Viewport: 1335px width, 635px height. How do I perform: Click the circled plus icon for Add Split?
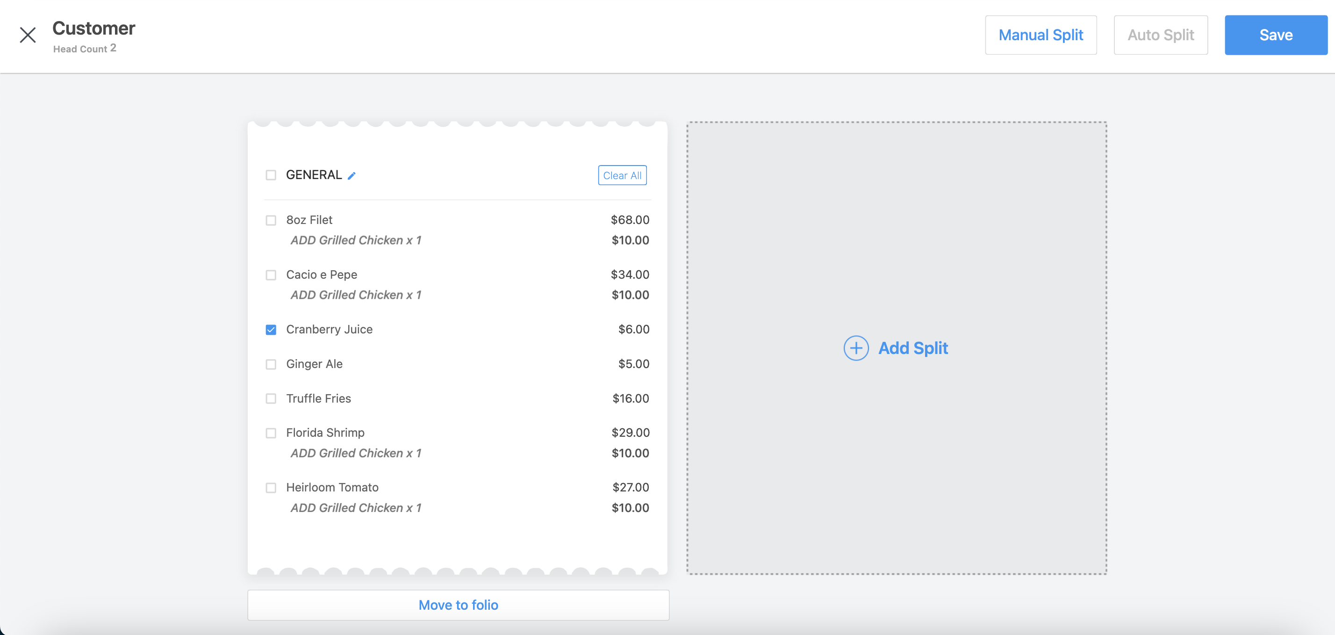point(855,348)
